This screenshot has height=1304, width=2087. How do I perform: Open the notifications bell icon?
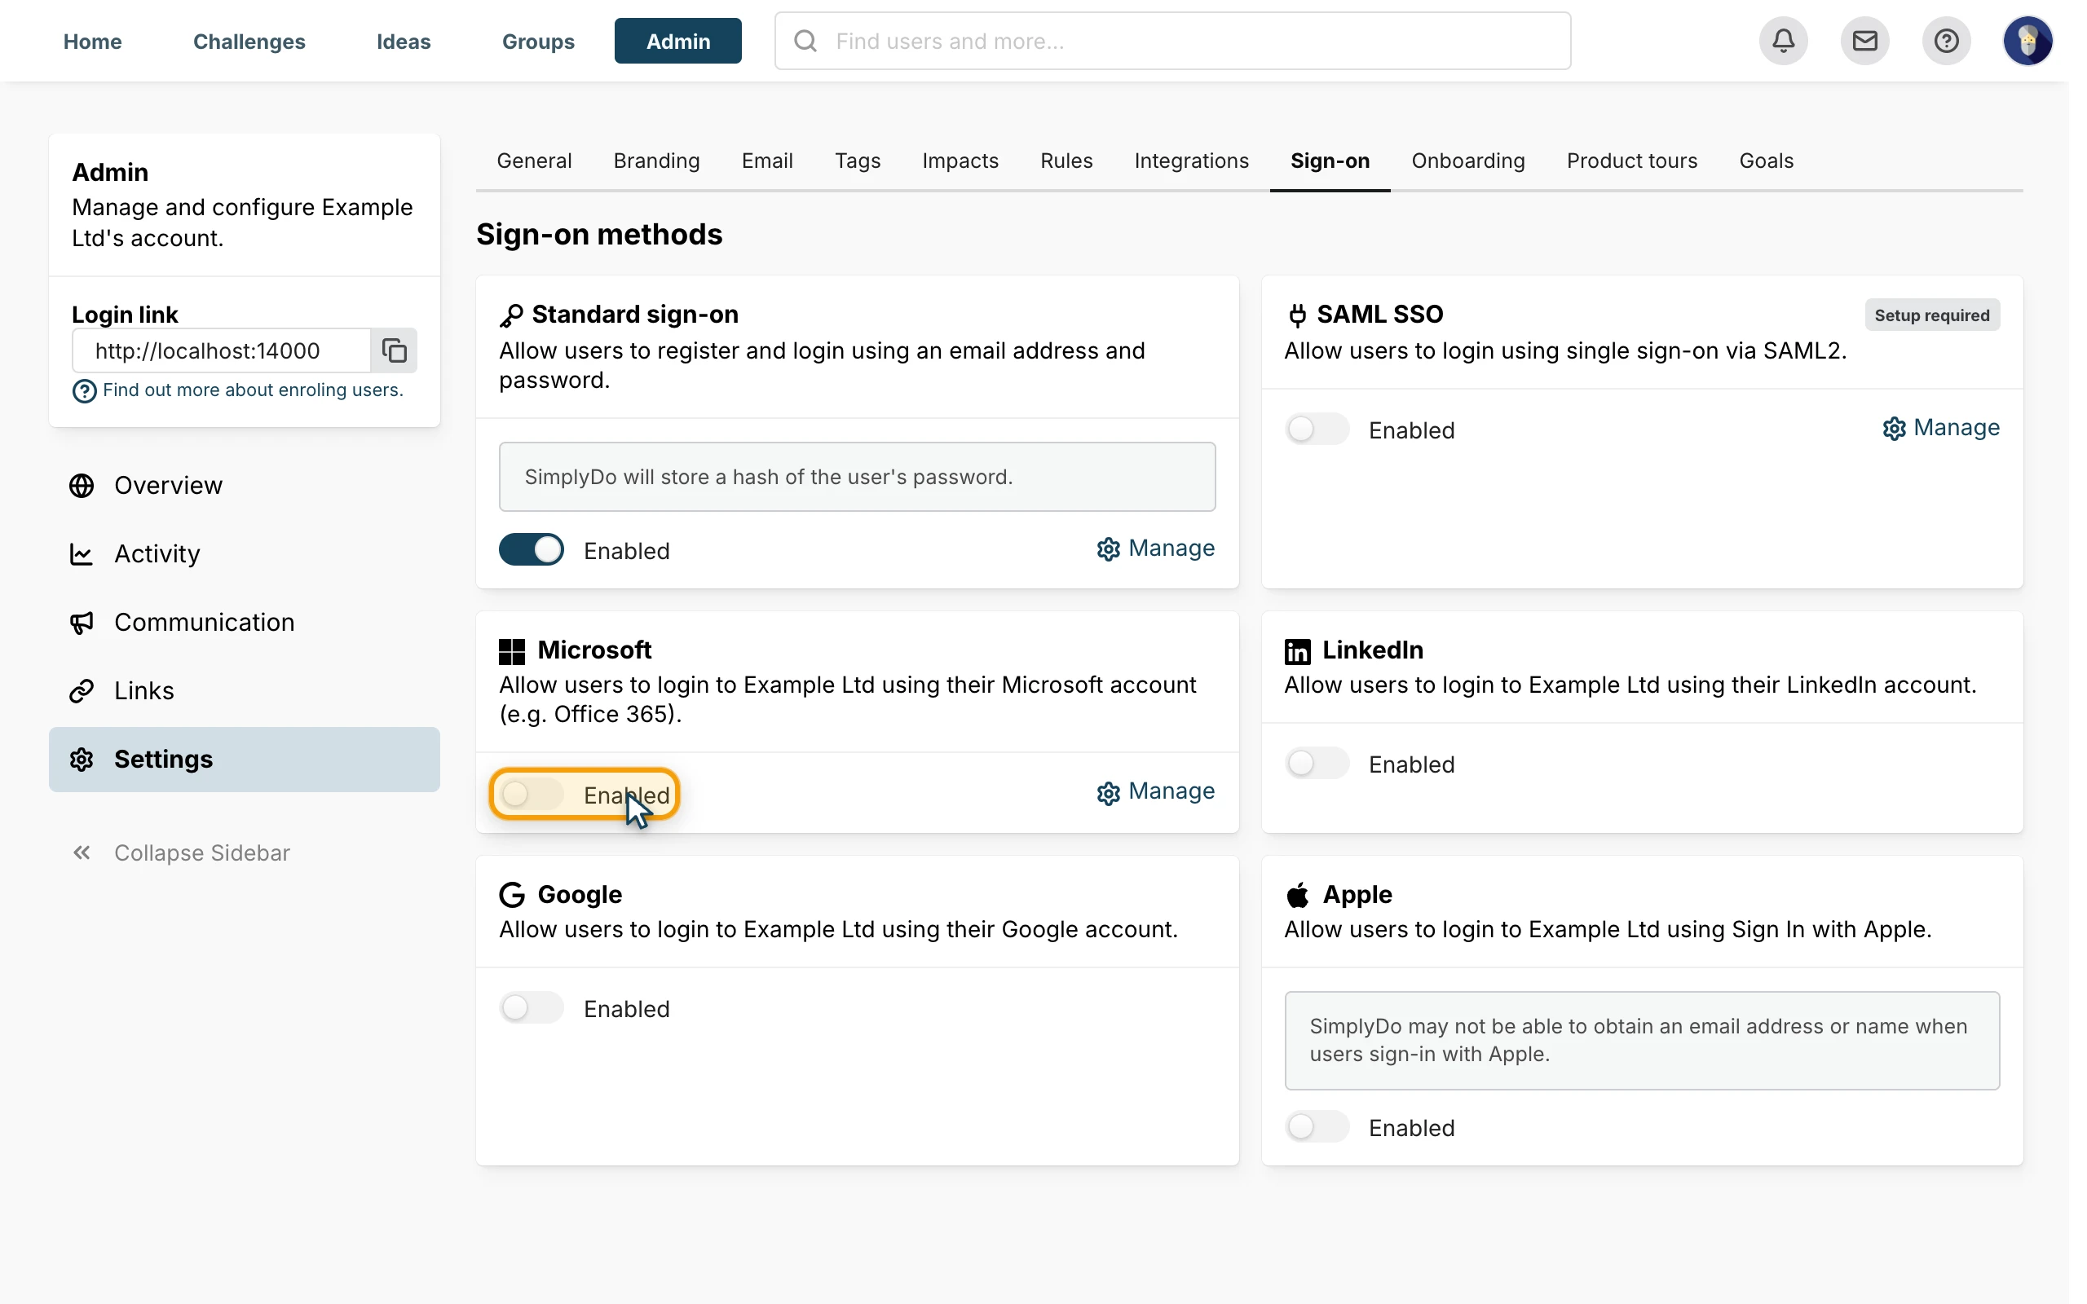click(1784, 41)
